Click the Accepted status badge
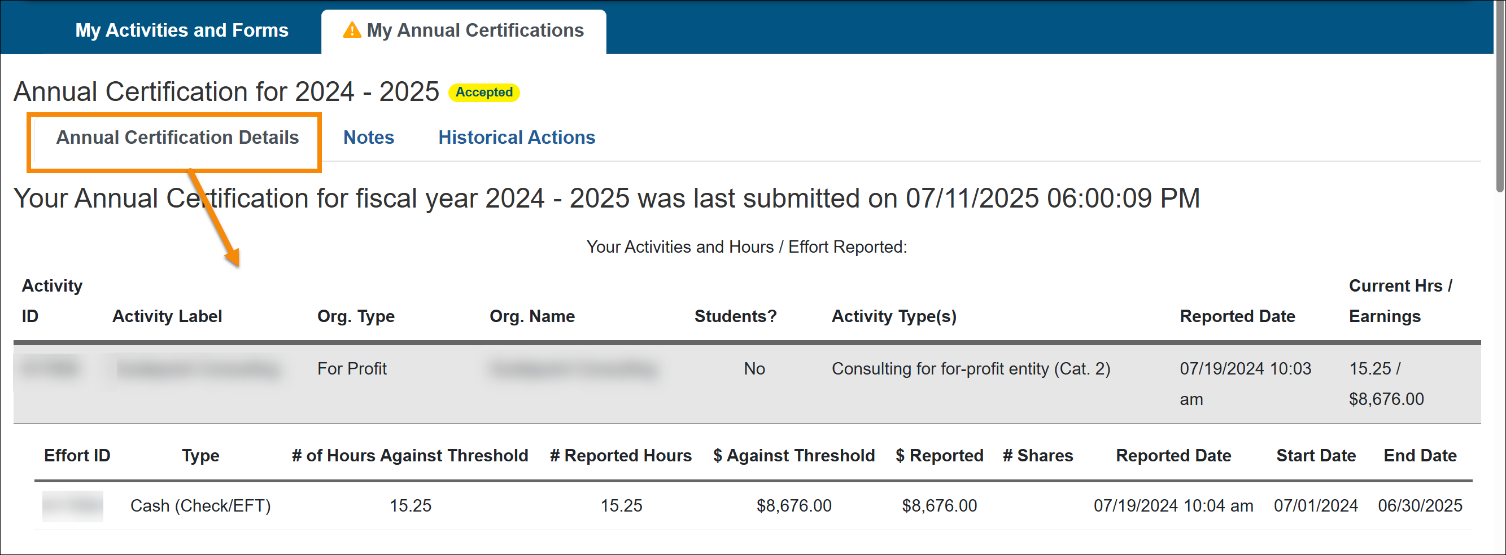The image size is (1506, 555). coord(482,92)
